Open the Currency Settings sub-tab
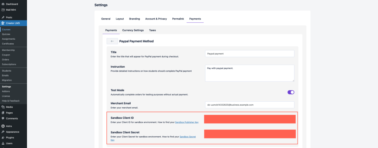This screenshot has width=378, height=148. (x=133, y=30)
